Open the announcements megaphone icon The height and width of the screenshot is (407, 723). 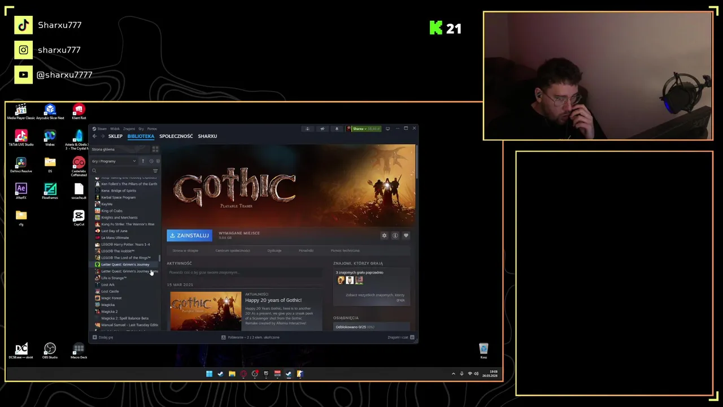pyautogui.click(x=322, y=129)
